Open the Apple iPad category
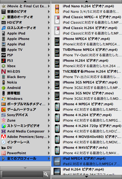The image size is (122, 179). click(x=25, y=44)
